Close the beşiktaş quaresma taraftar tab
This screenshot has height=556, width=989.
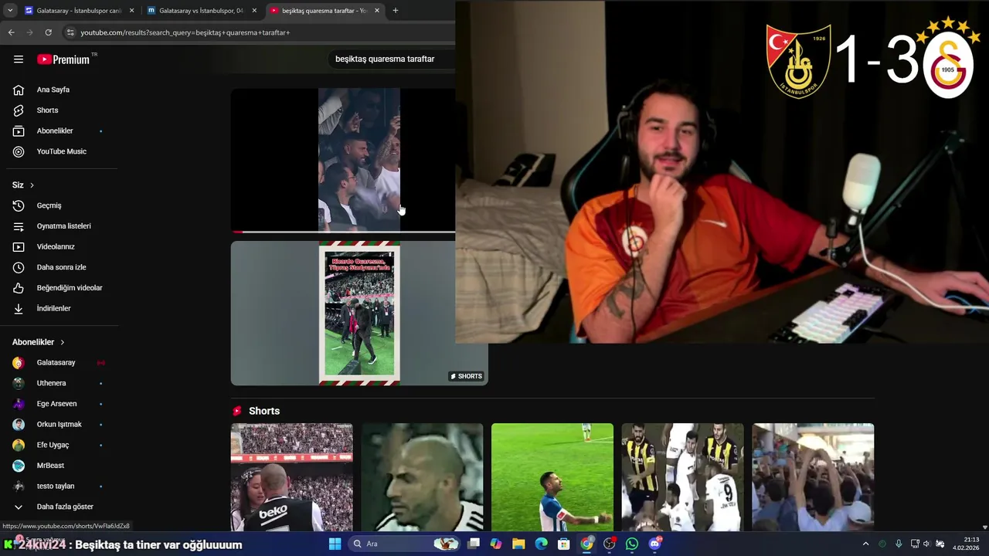point(377,11)
